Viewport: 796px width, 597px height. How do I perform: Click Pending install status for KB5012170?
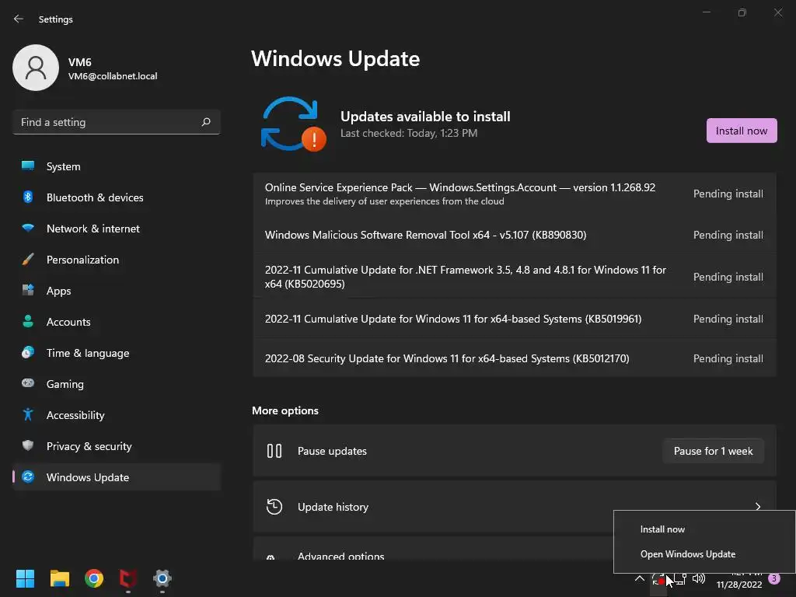tap(728, 358)
